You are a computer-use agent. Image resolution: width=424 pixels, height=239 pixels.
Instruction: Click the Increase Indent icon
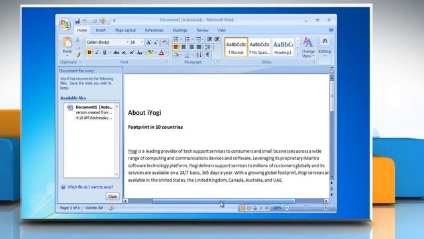(217, 40)
